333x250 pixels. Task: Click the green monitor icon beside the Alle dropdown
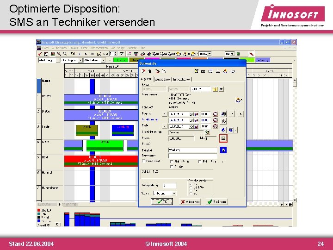tap(238, 54)
